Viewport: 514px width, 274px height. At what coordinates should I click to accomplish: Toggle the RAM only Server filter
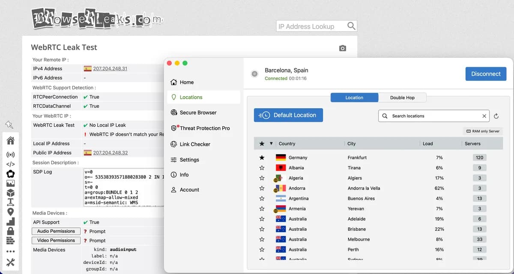483,131
